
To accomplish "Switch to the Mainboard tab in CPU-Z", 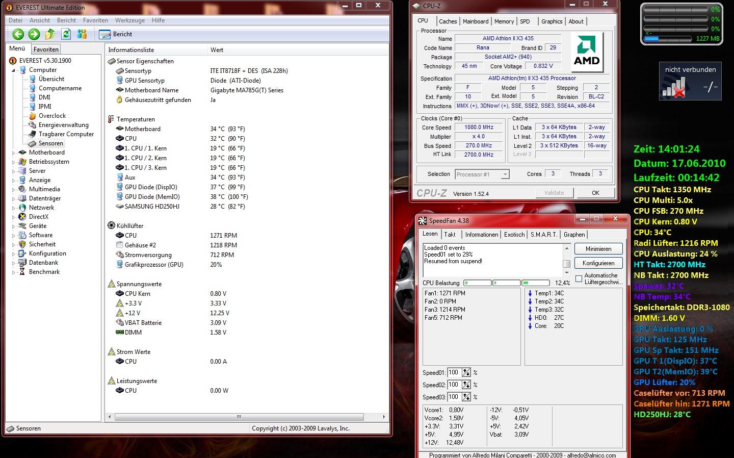I will click(476, 21).
